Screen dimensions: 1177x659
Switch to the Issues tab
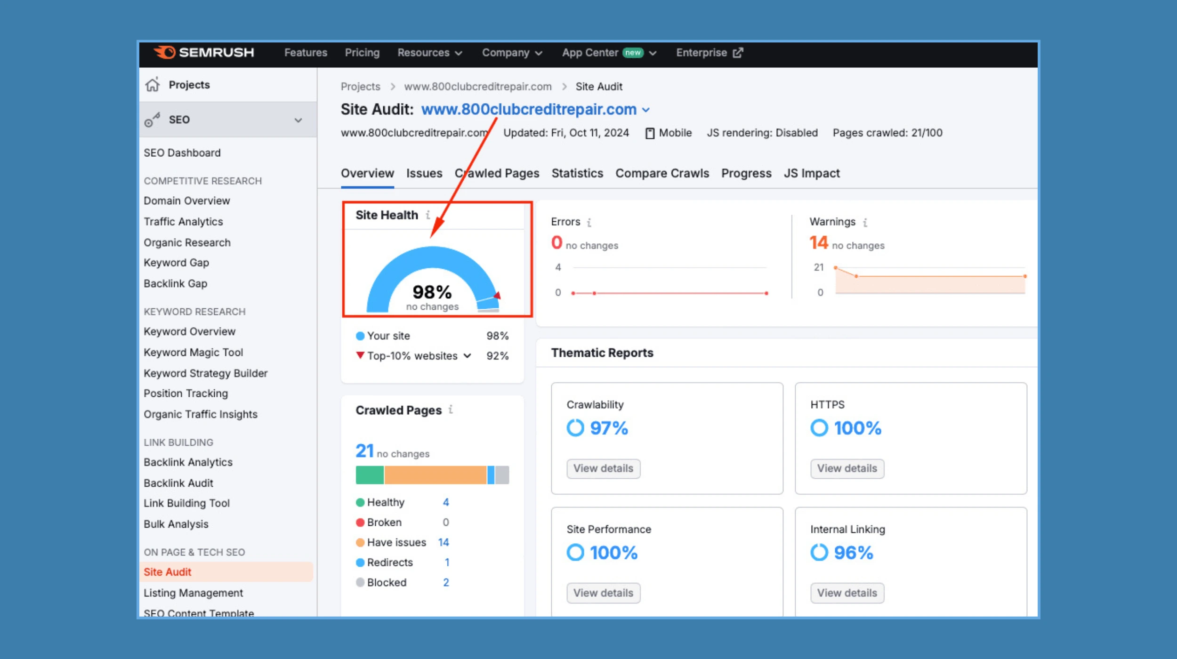tap(424, 173)
